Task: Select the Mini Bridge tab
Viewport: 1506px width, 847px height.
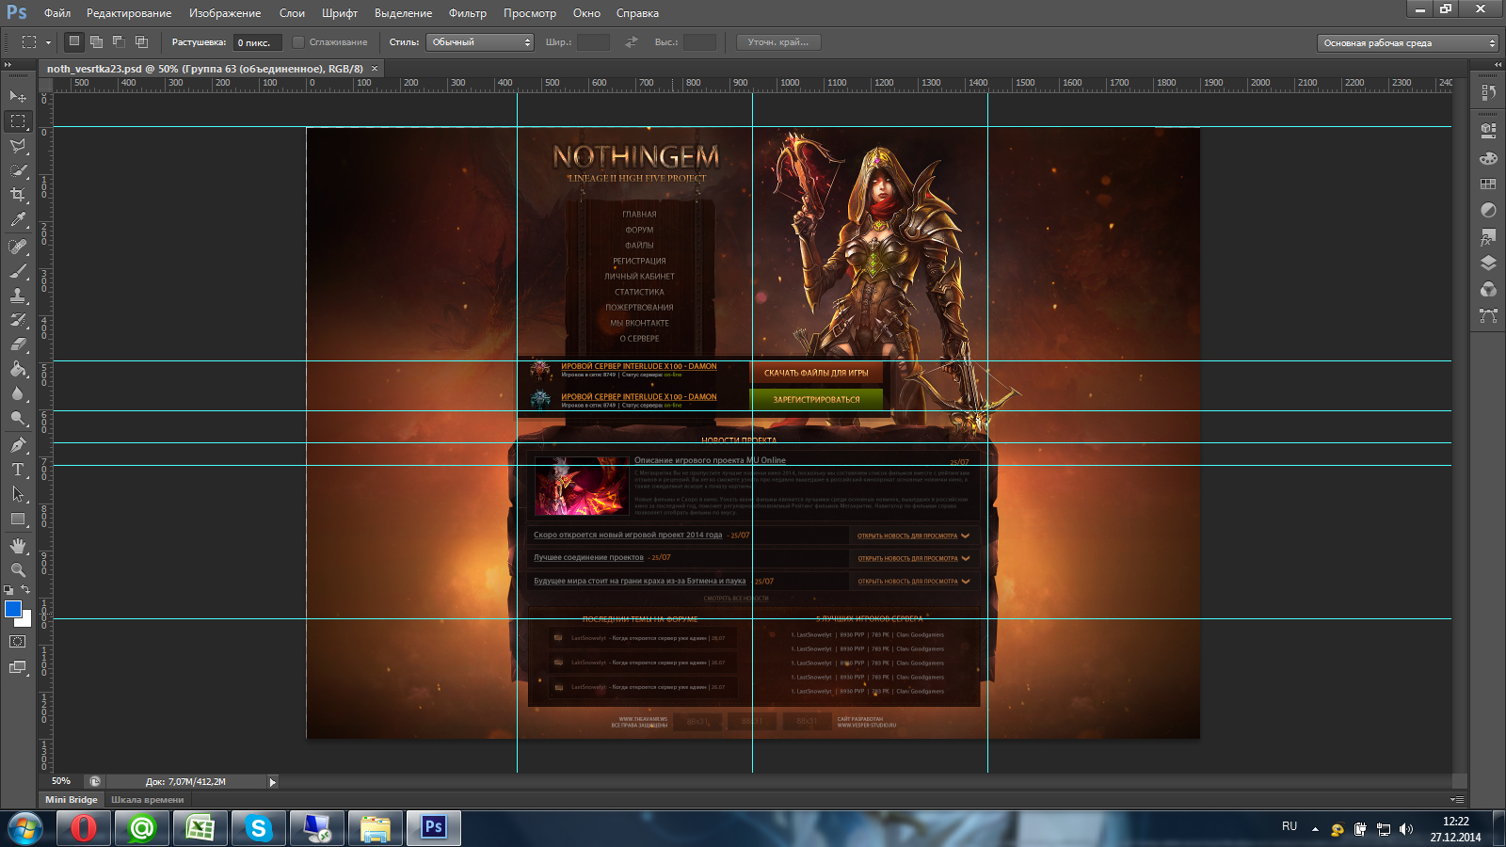Action: pyautogui.click(x=72, y=800)
